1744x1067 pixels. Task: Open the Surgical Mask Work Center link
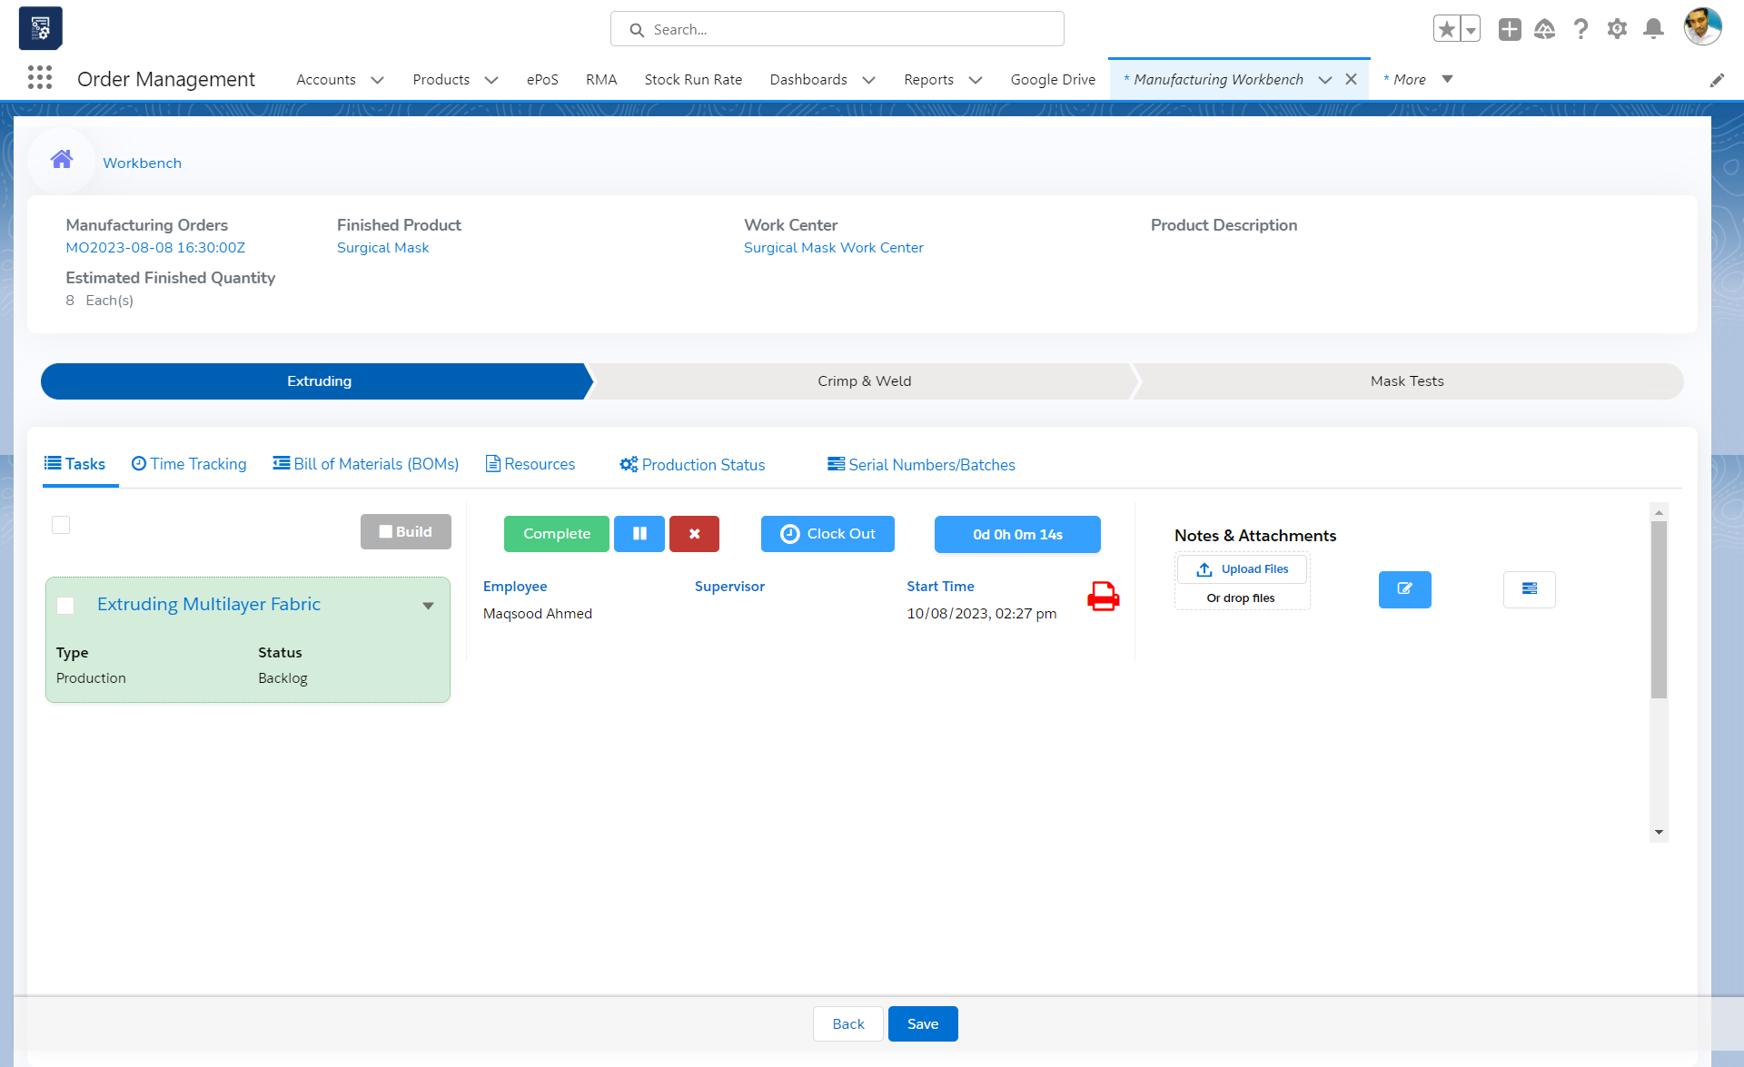[x=833, y=247]
